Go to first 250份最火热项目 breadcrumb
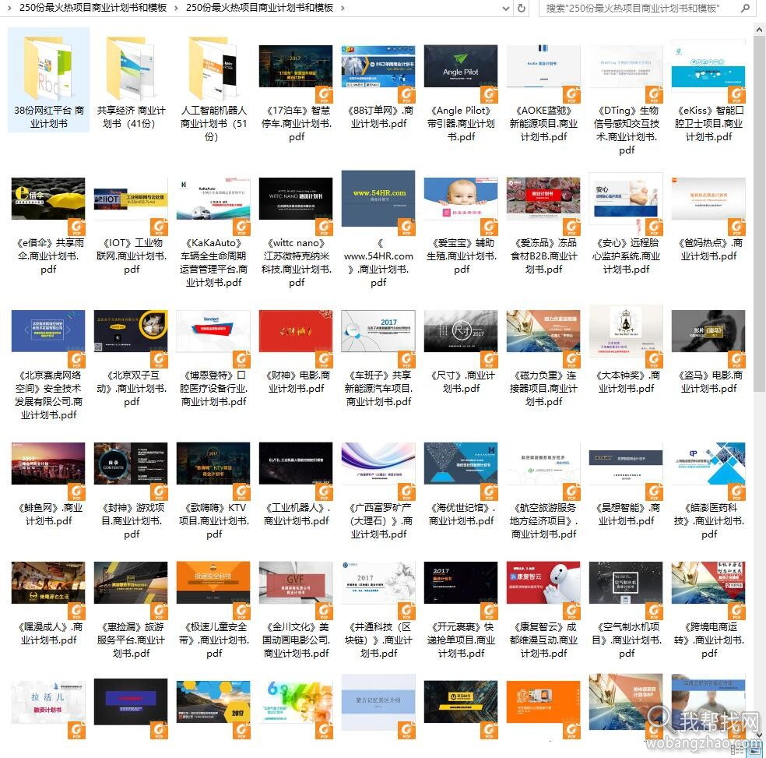This screenshot has width=766, height=758. point(93,9)
